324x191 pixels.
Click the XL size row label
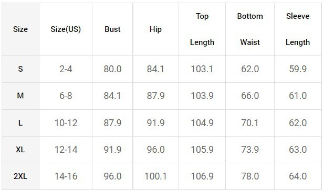point(20,150)
